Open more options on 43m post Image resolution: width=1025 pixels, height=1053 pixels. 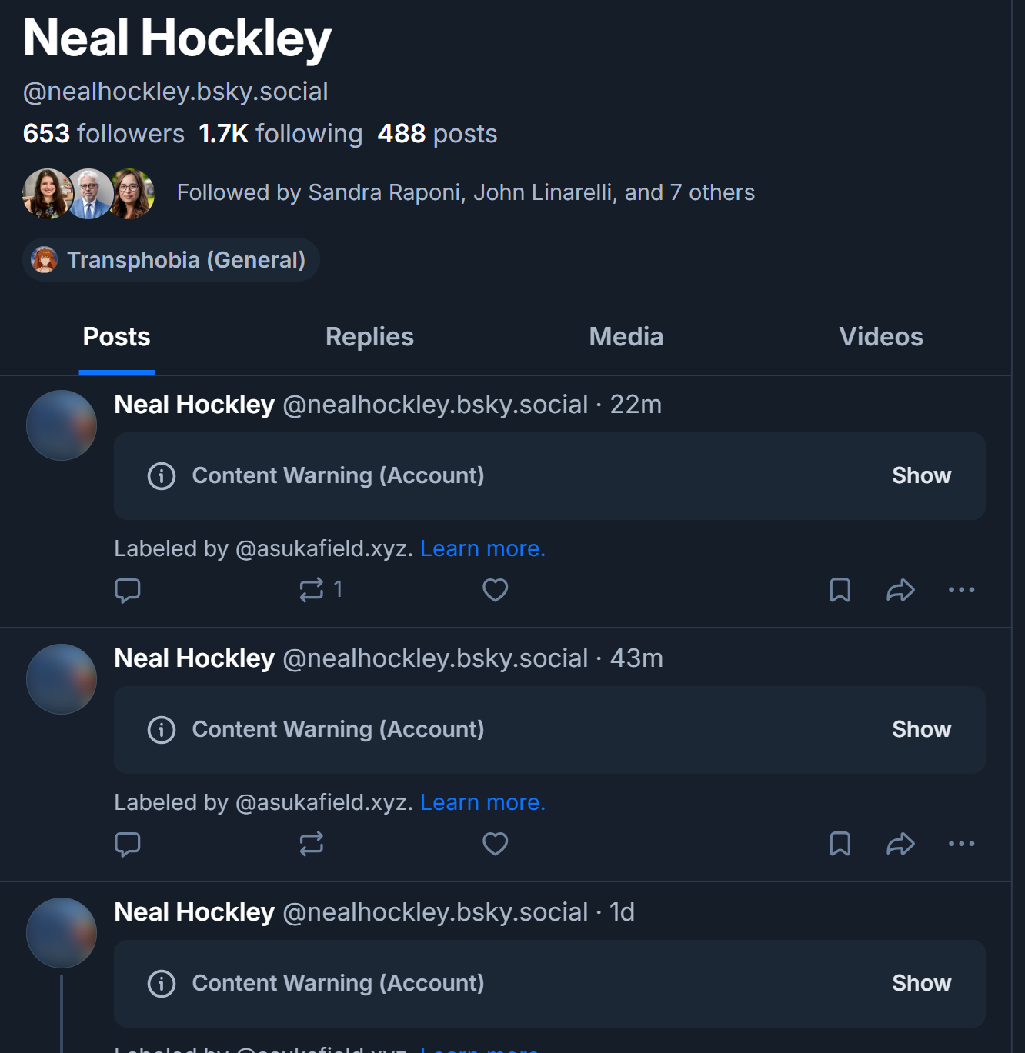tap(961, 844)
